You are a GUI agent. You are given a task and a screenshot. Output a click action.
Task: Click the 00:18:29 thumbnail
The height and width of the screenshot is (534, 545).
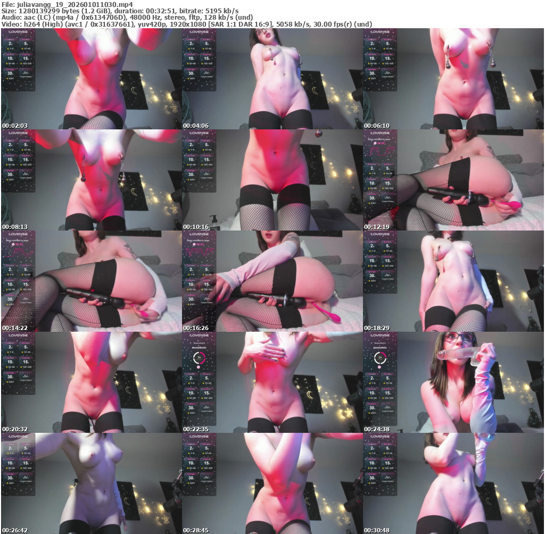click(453, 281)
